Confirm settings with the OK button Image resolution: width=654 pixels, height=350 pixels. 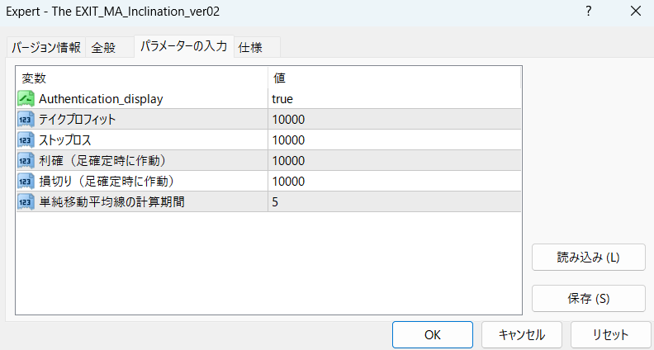pyautogui.click(x=433, y=335)
